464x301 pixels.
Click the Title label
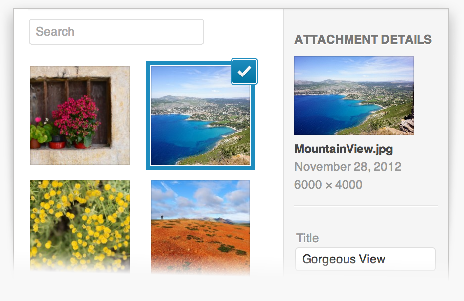click(308, 238)
